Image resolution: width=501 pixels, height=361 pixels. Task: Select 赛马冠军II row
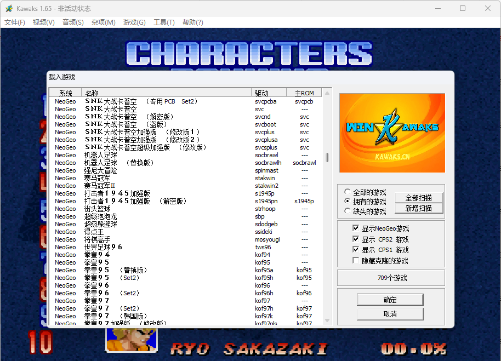coord(185,186)
